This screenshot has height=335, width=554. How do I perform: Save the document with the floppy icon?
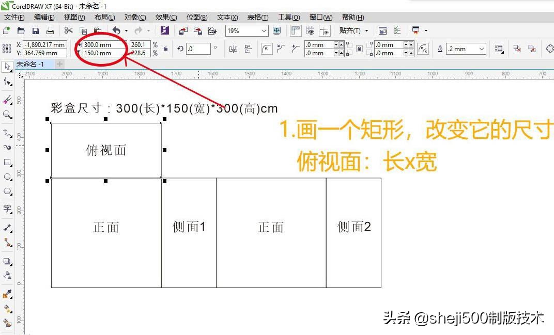pos(35,30)
